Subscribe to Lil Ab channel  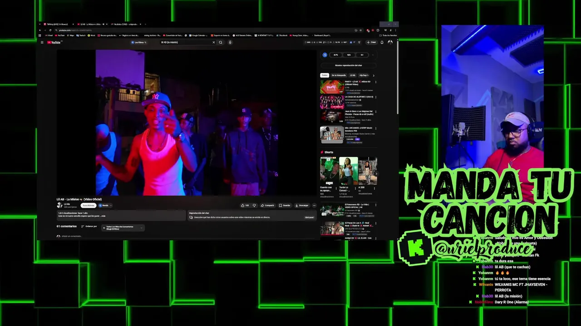89,206
